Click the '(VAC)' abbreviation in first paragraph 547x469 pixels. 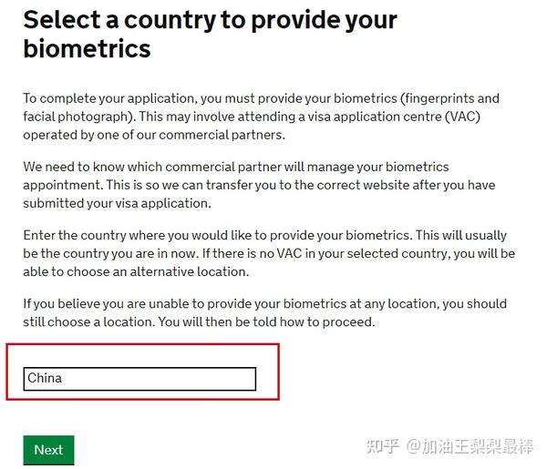tap(466, 117)
